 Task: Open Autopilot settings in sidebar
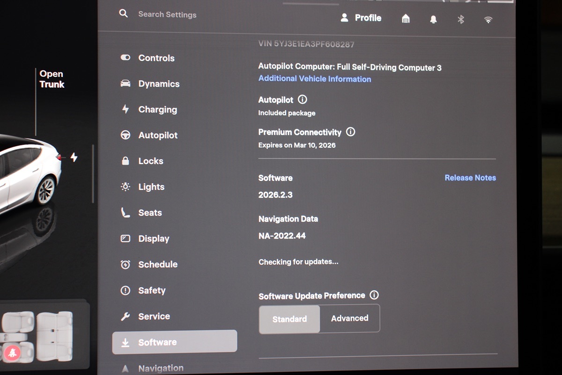click(158, 135)
